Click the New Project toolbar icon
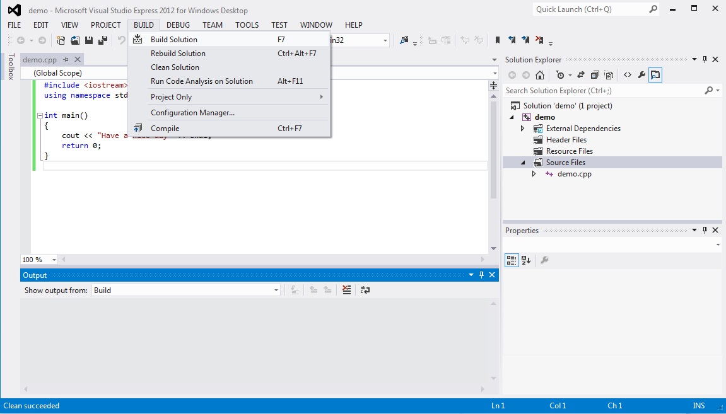 coord(61,40)
